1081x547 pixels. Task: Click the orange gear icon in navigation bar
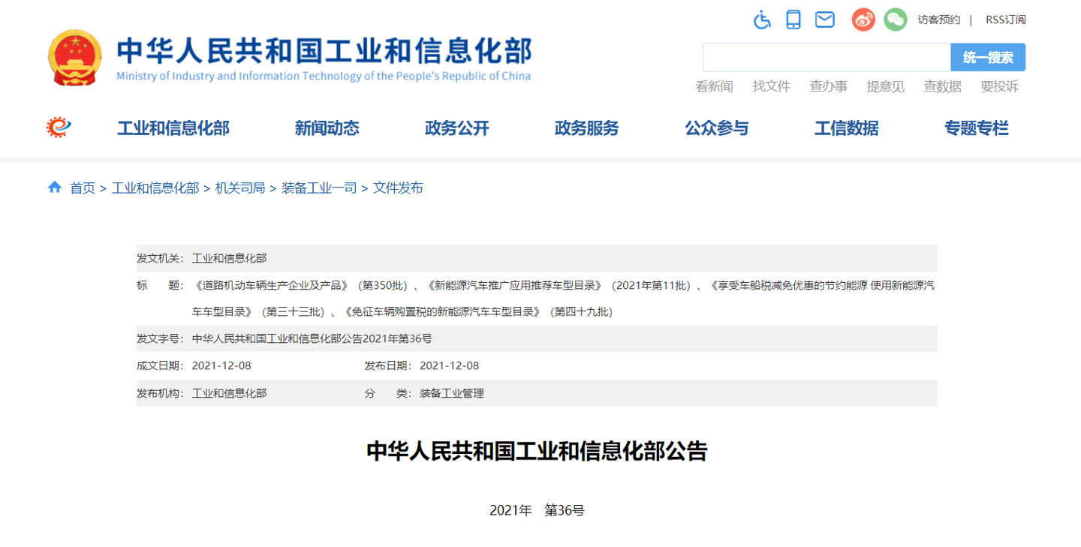tap(58, 128)
